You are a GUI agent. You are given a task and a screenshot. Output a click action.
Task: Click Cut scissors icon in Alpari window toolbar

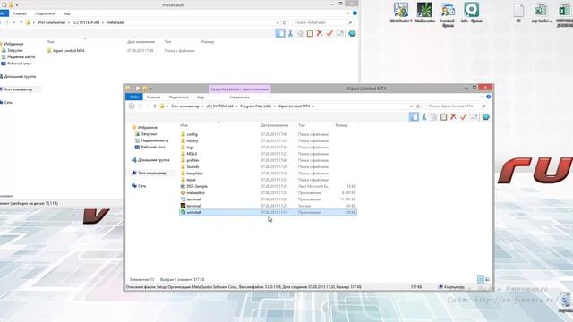[423, 117]
